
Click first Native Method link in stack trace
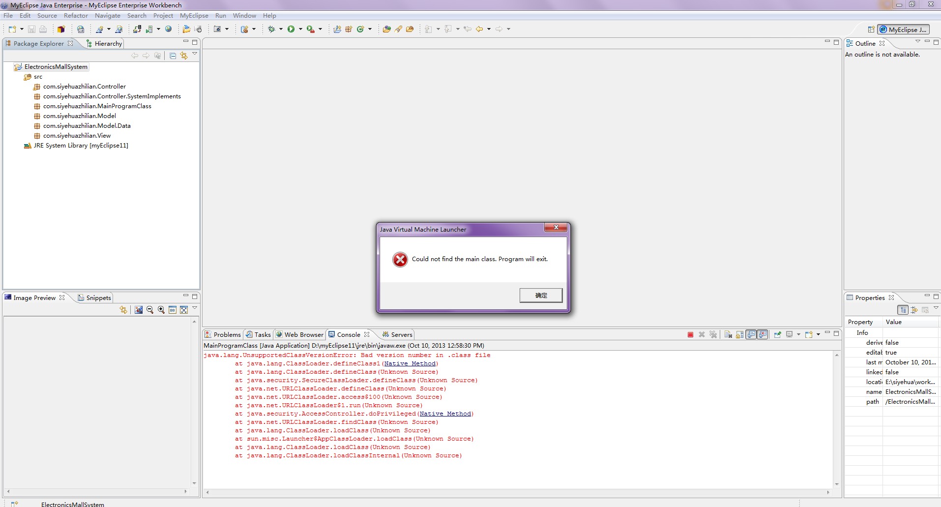click(x=410, y=363)
